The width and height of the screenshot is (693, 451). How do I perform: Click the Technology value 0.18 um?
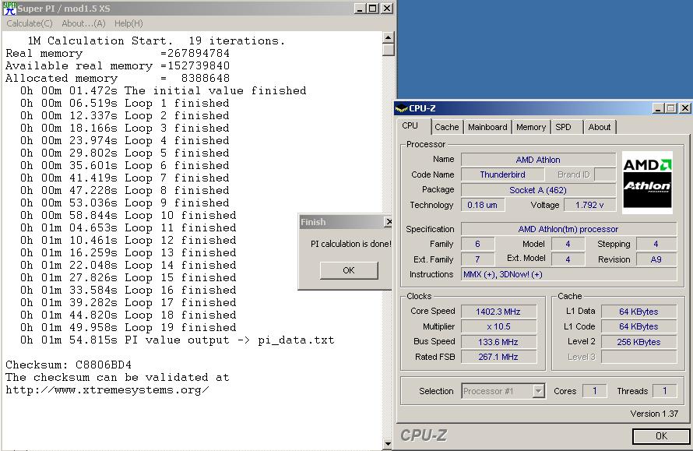(x=482, y=205)
